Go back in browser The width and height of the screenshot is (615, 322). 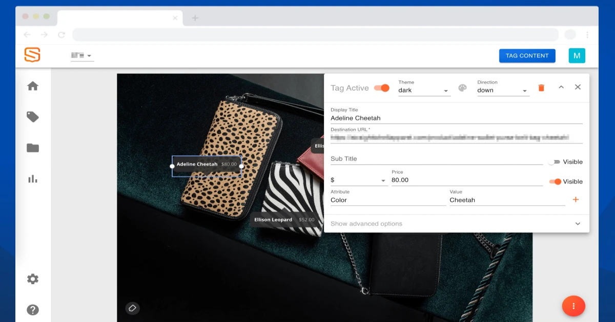pos(27,35)
